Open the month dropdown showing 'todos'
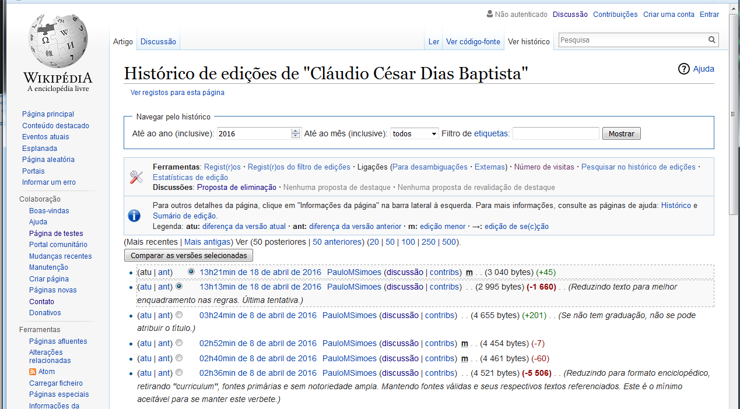The height and width of the screenshot is (409, 740). tap(414, 133)
